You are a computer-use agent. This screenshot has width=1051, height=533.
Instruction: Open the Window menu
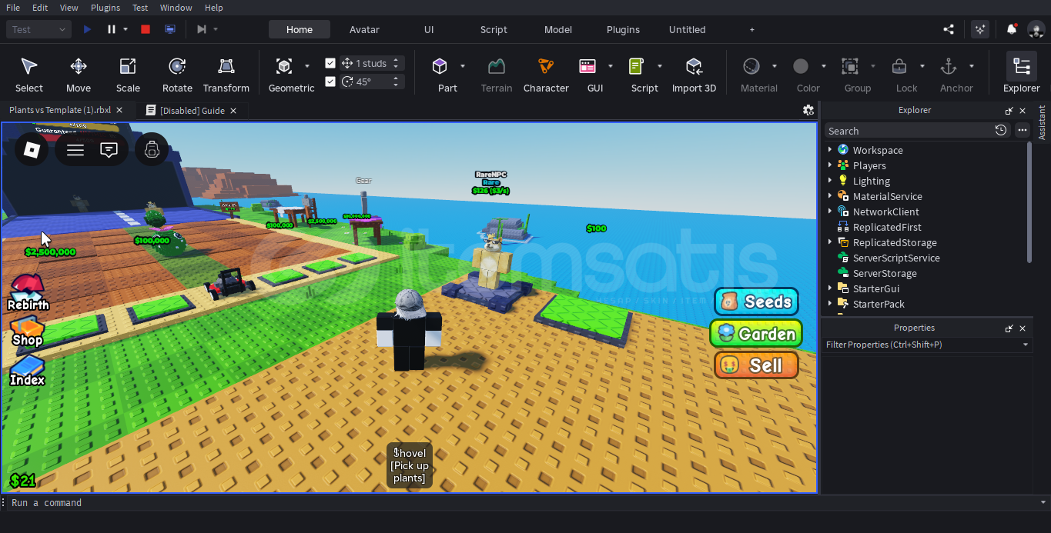point(176,8)
